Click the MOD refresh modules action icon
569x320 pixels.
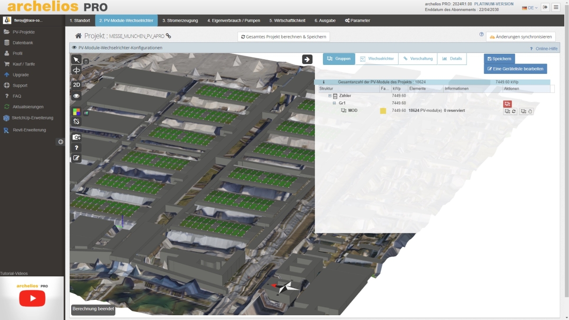pos(510,111)
